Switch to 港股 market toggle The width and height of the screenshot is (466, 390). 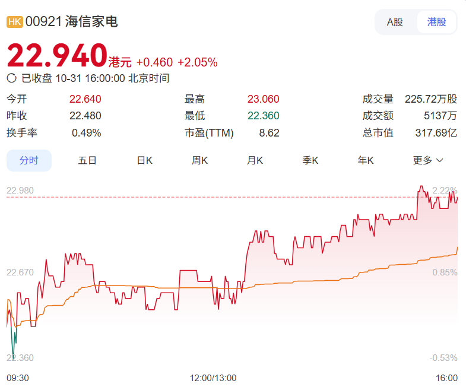[436, 22]
